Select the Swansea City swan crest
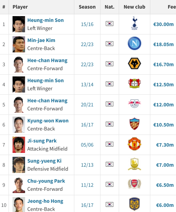This screenshot has height=212, width=176. tap(134, 164)
